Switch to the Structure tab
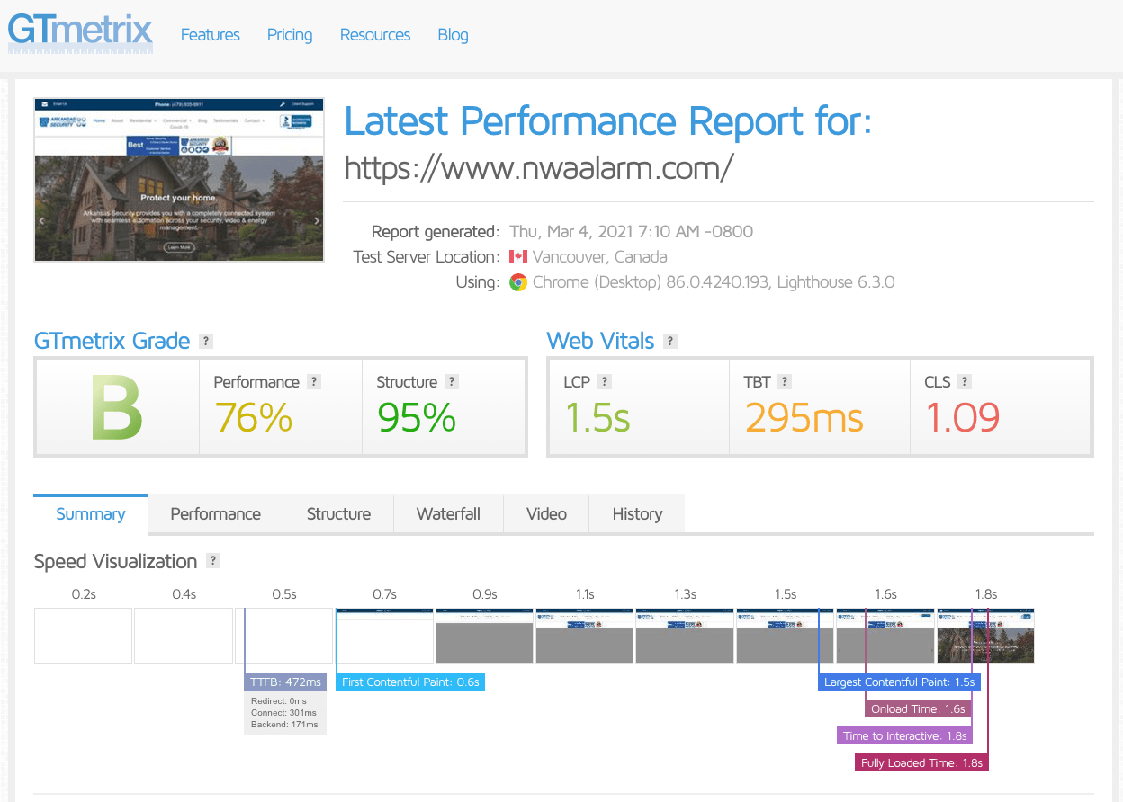 pyautogui.click(x=338, y=514)
